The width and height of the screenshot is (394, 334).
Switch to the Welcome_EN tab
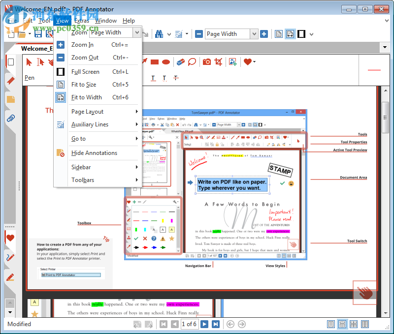tap(37, 49)
